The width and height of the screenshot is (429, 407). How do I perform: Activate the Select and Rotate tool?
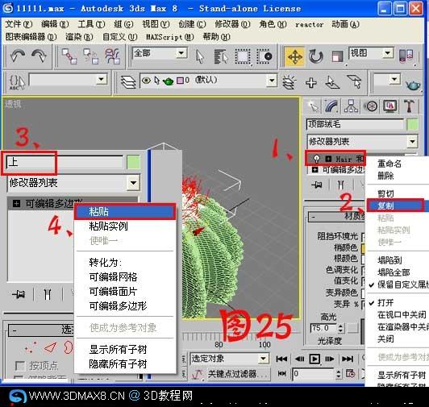click(316, 56)
